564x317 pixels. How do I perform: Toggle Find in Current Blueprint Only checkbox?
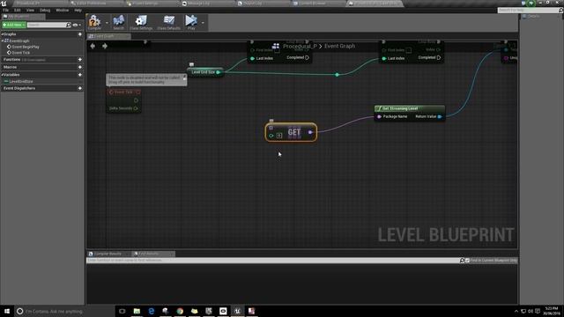[x=467, y=261]
